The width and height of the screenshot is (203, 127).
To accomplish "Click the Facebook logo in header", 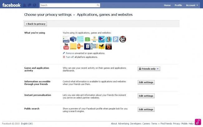I will pos(11,5).
